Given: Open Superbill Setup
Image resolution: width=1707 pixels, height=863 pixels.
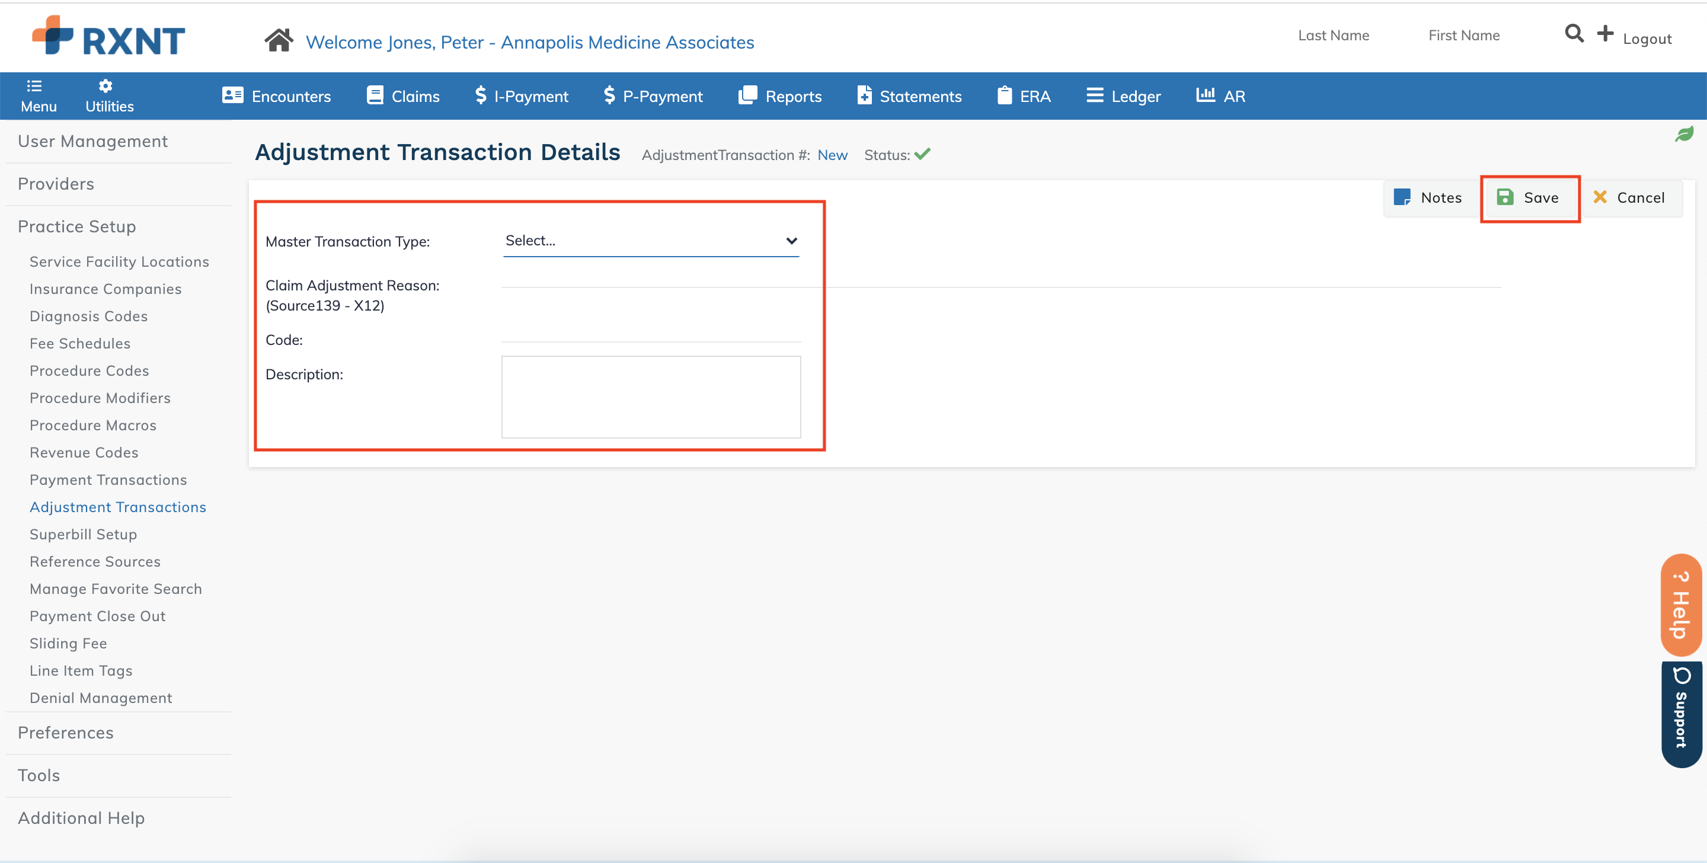Looking at the screenshot, I should (x=83, y=534).
